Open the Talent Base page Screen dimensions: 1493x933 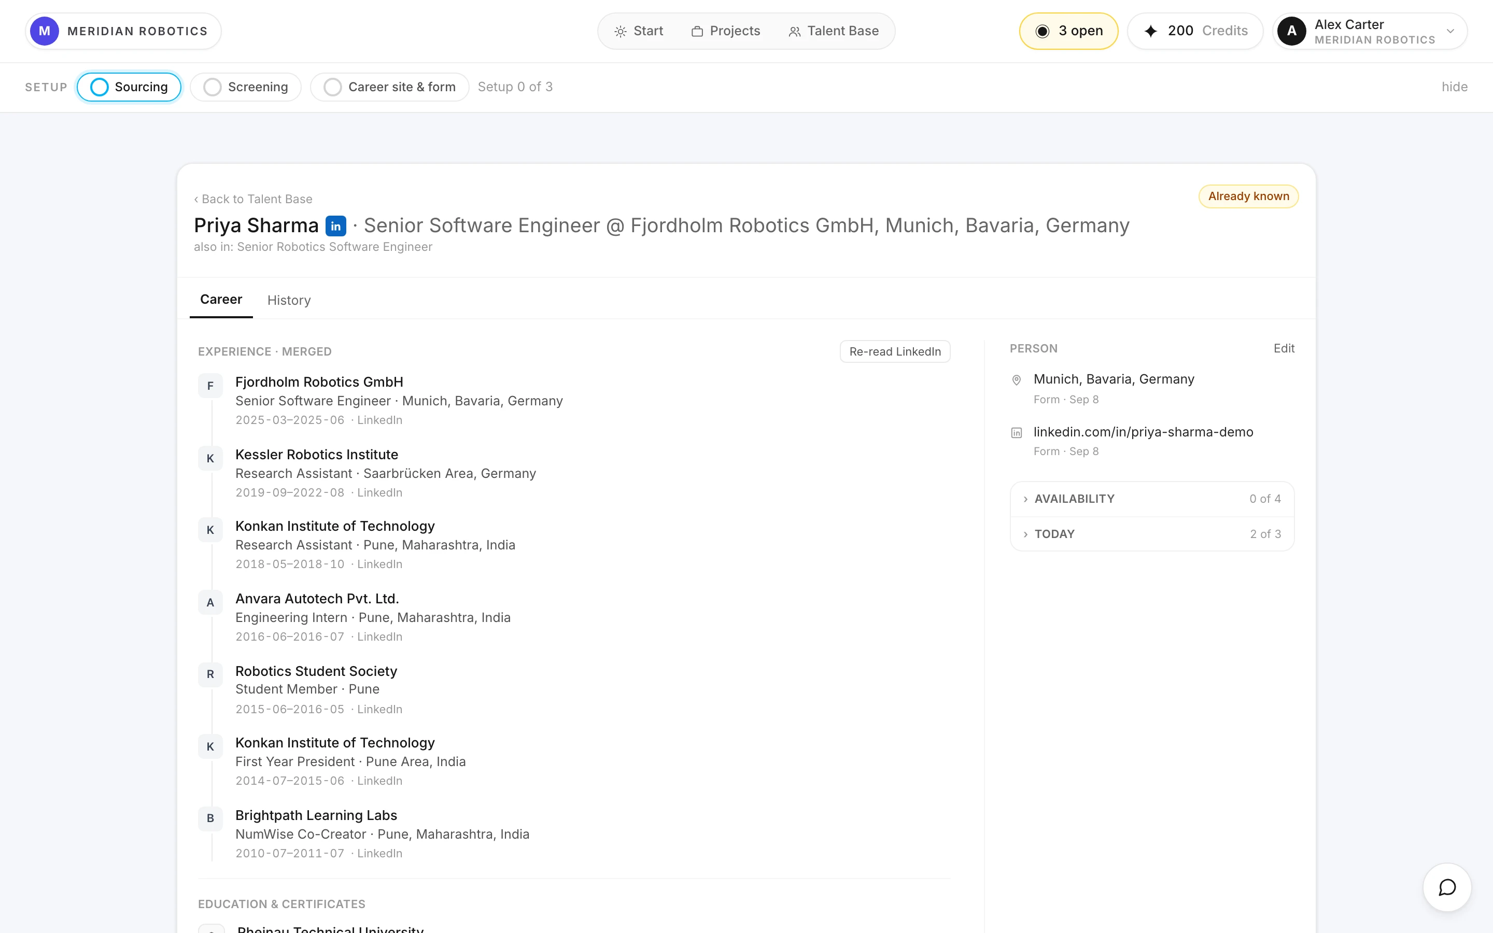point(834,31)
